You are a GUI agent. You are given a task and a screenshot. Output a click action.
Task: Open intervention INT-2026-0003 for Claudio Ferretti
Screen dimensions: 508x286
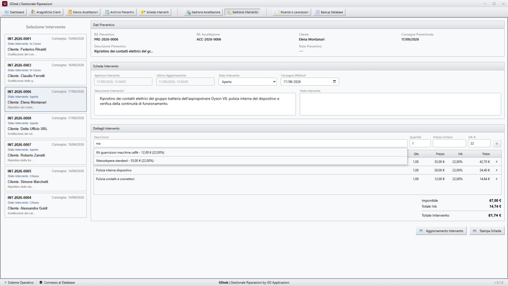pyautogui.click(x=46, y=73)
